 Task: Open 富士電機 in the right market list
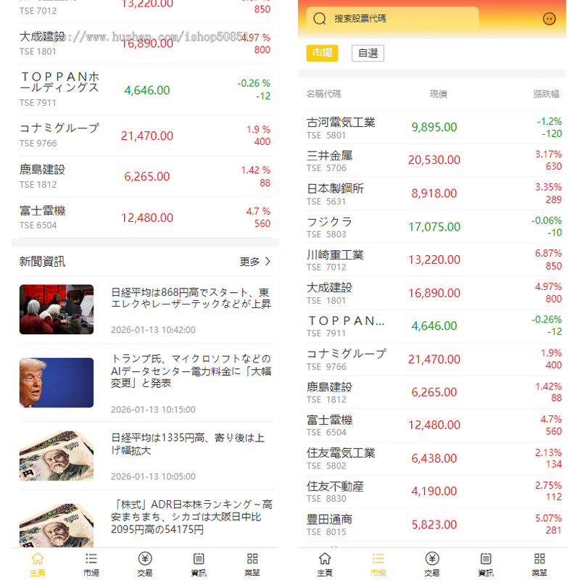(x=432, y=425)
